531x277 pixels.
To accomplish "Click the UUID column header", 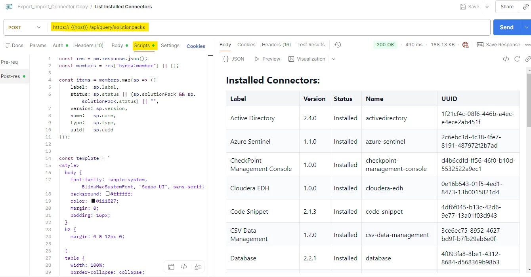I will pos(478,99).
